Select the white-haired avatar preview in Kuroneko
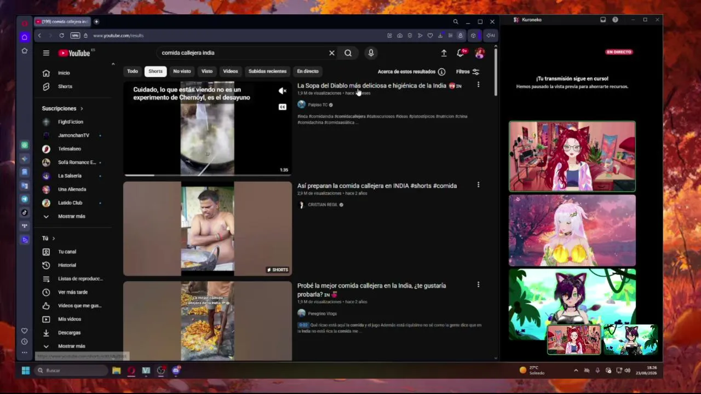The height and width of the screenshot is (394, 701). 572,230
